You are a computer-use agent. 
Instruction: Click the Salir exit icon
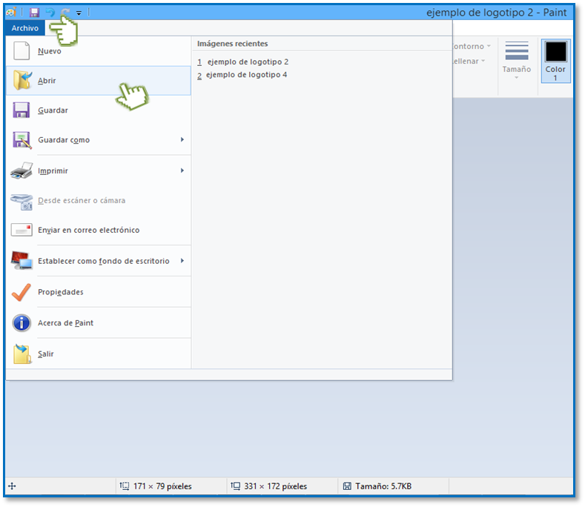point(22,354)
